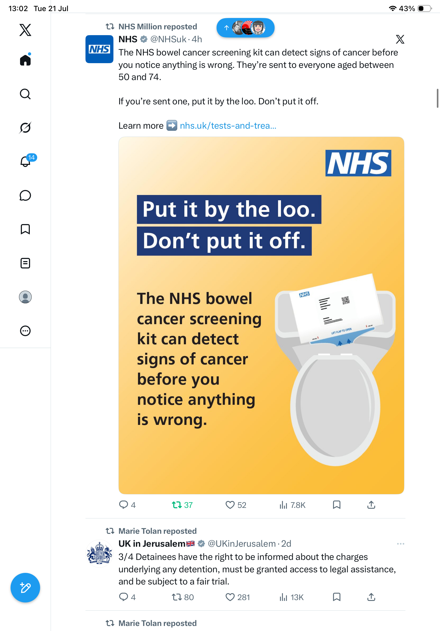
Task: Open Messages chat bubble in sidebar
Action: 25,195
